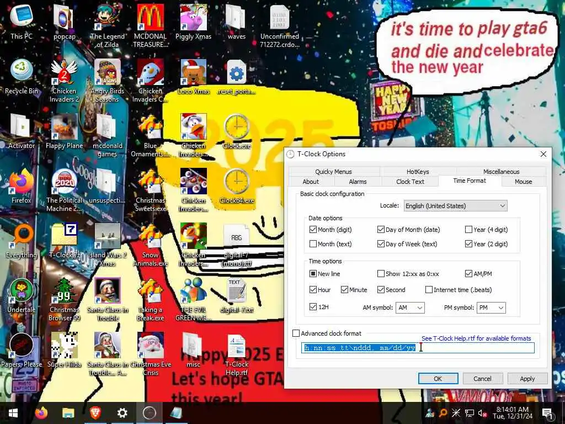Screen dimensions: 565x424
Task: Open the AM symbol dropdown
Action: coord(410,308)
